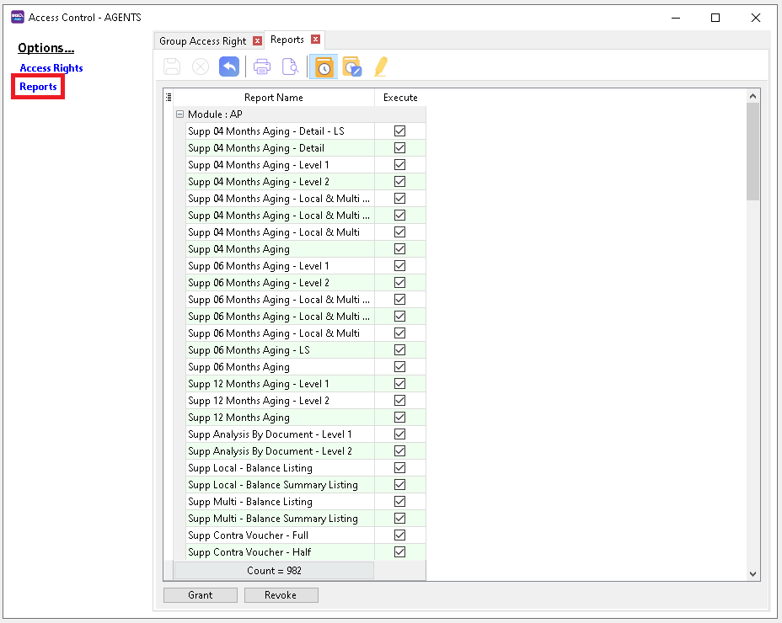Click the Grant button
782x623 pixels.
pyautogui.click(x=201, y=595)
